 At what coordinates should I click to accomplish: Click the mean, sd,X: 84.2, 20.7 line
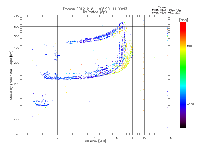click(166, 12)
